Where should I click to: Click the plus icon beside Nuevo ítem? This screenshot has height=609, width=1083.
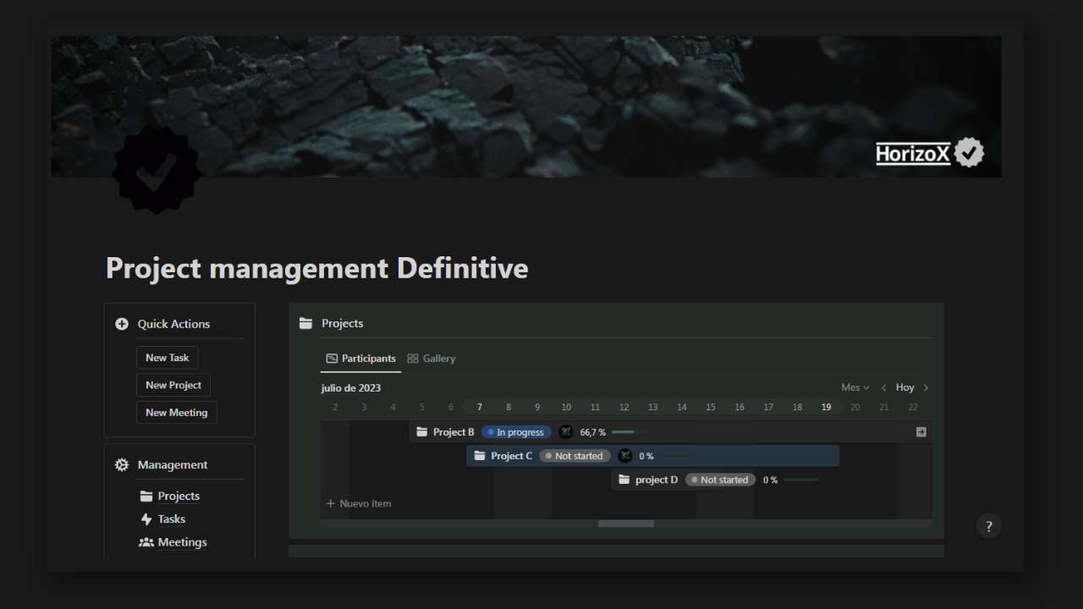(x=331, y=503)
